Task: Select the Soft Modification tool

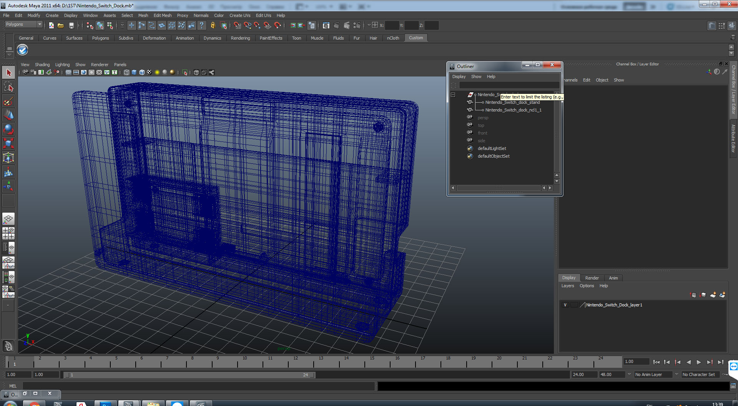Action: 8,172
